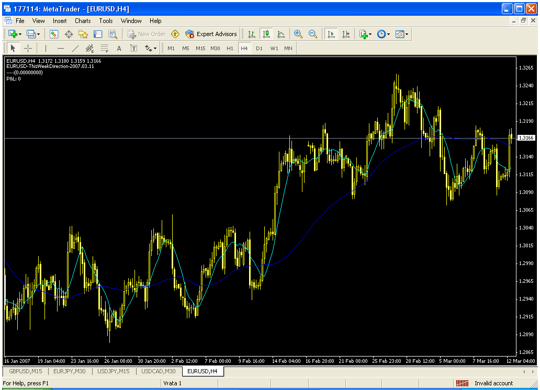Switch chart to bar chart style
This screenshot has height=390, width=540.
coord(252,34)
